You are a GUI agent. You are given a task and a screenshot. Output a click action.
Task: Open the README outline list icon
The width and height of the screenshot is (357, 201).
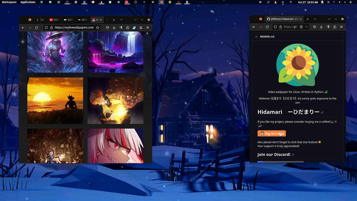tap(256, 36)
